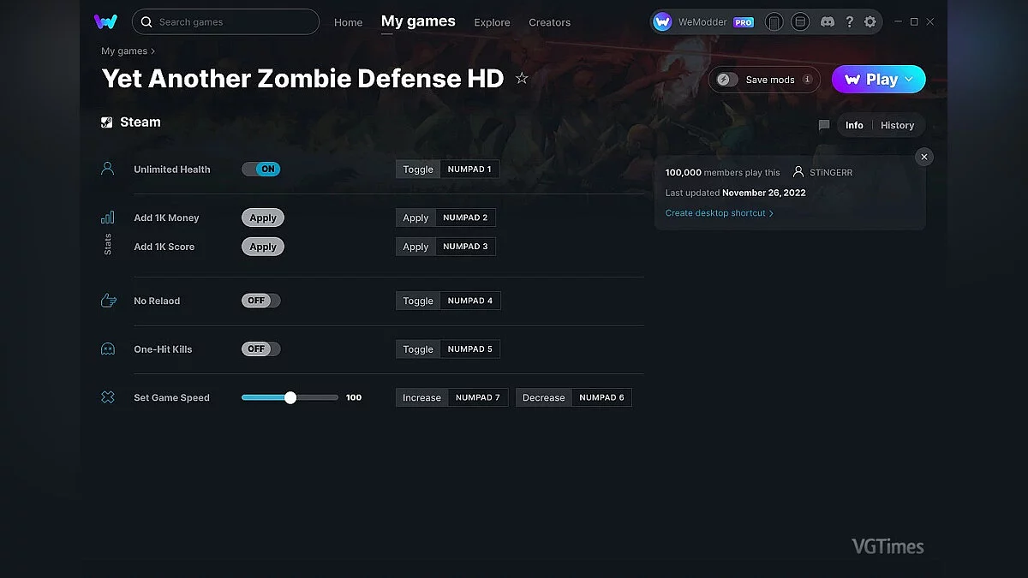Click Toggle hotkey label for Unlimited Health

(x=418, y=170)
